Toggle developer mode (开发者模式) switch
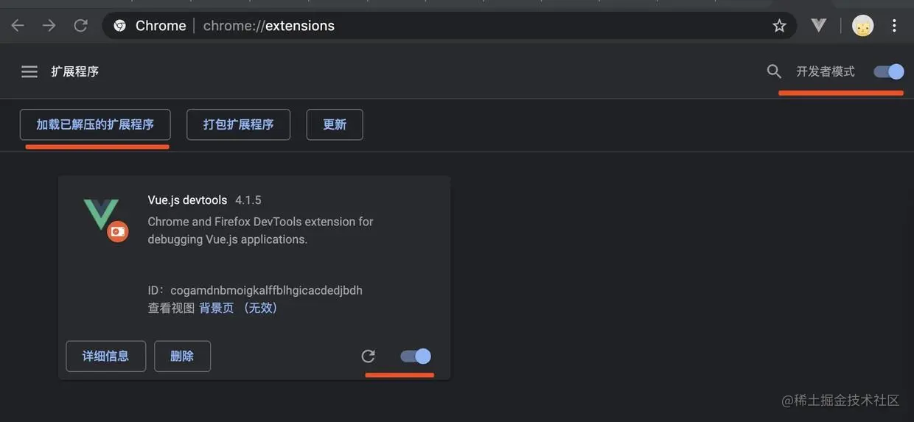 coord(889,71)
